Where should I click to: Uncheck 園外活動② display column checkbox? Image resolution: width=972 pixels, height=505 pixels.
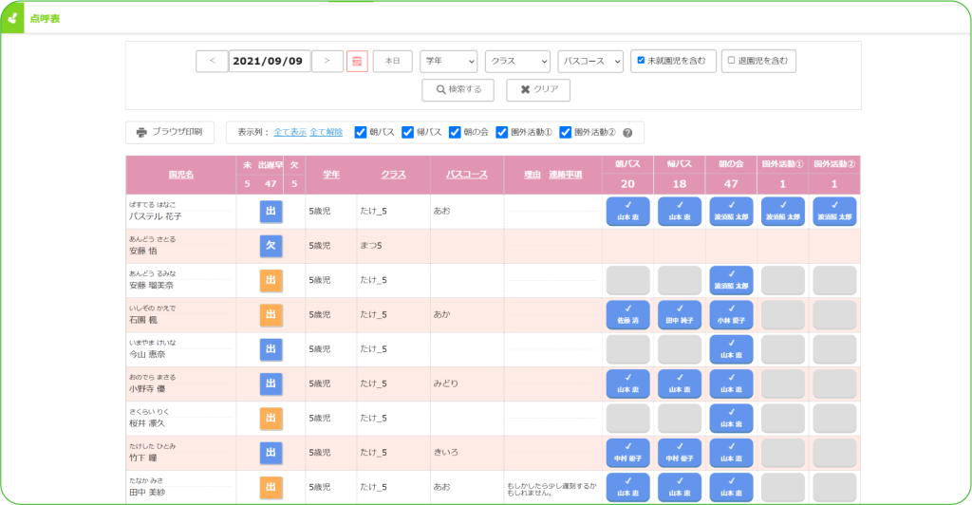(565, 132)
